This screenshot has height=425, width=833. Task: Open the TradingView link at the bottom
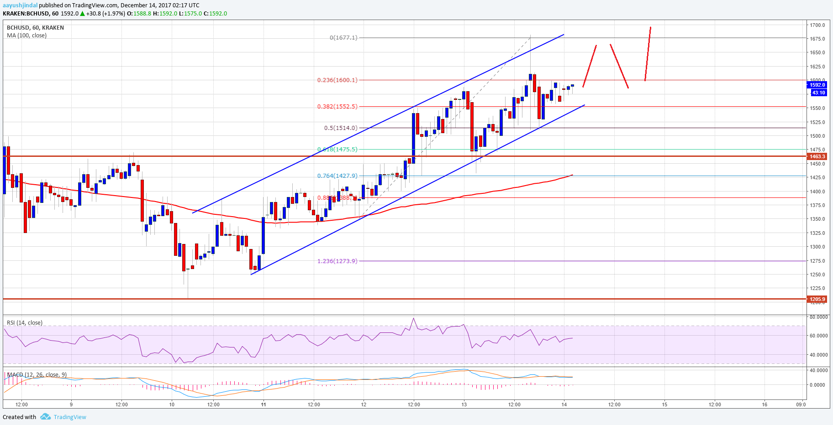[70, 417]
